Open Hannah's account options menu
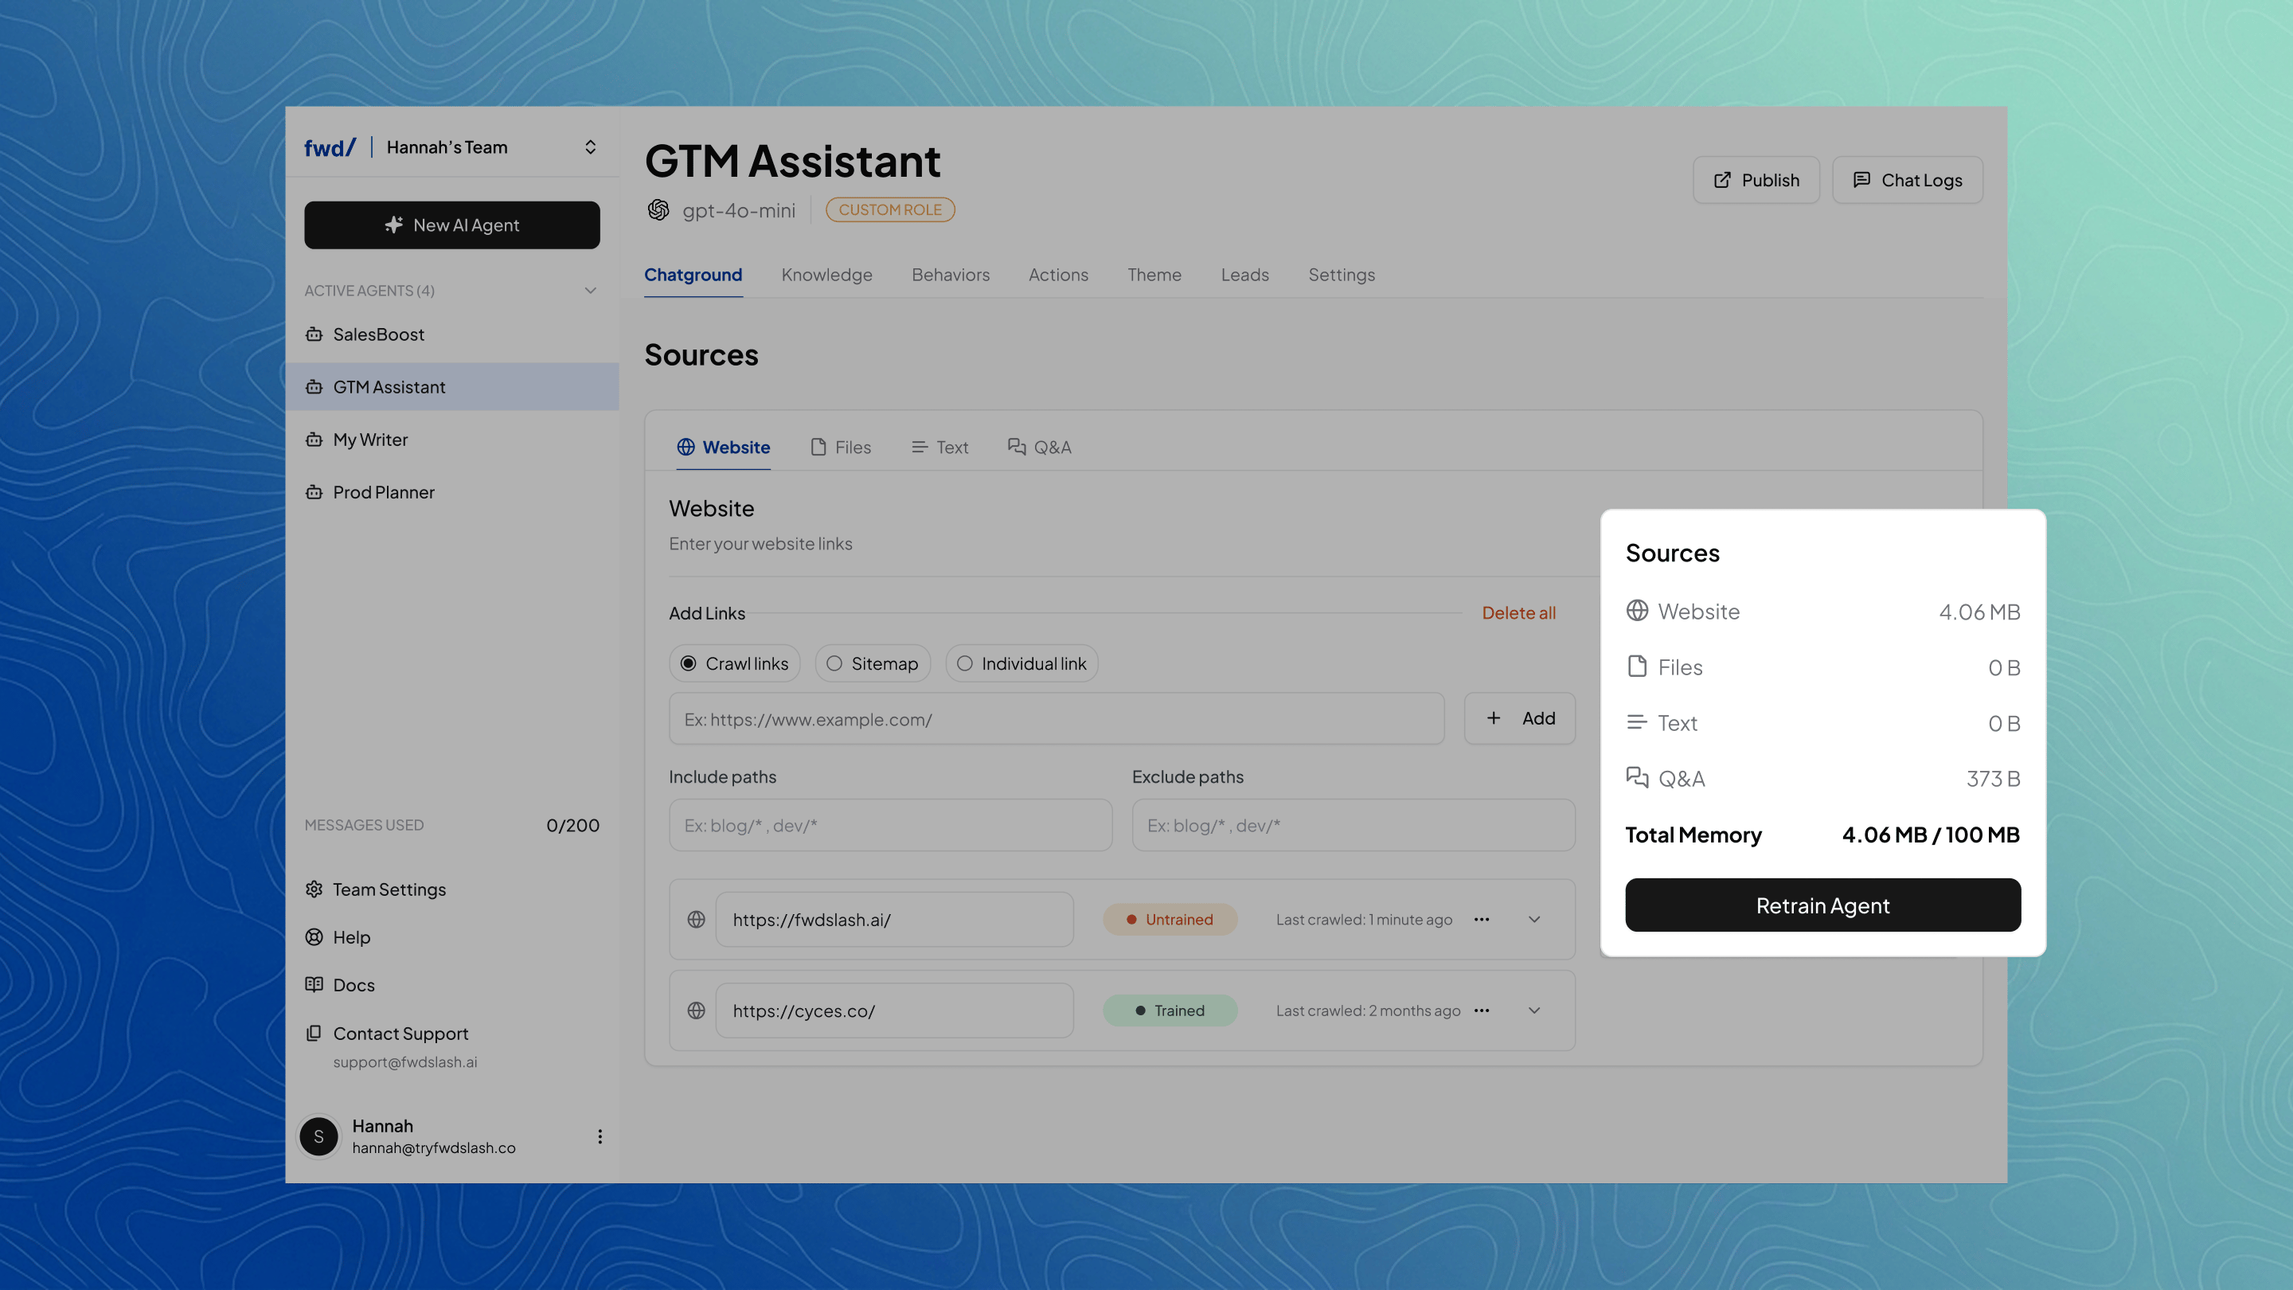The height and width of the screenshot is (1290, 2293). coord(600,1137)
